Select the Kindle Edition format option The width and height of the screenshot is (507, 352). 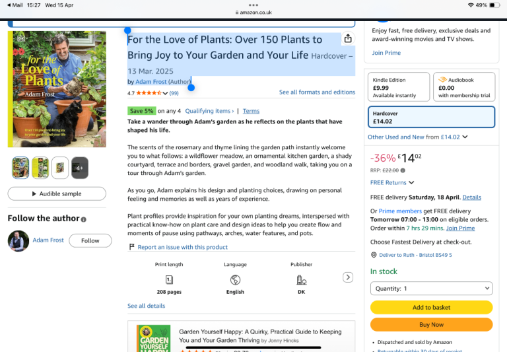[x=398, y=87]
